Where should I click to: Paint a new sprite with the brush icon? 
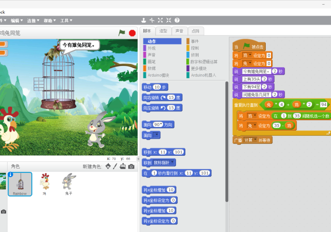[115, 166]
